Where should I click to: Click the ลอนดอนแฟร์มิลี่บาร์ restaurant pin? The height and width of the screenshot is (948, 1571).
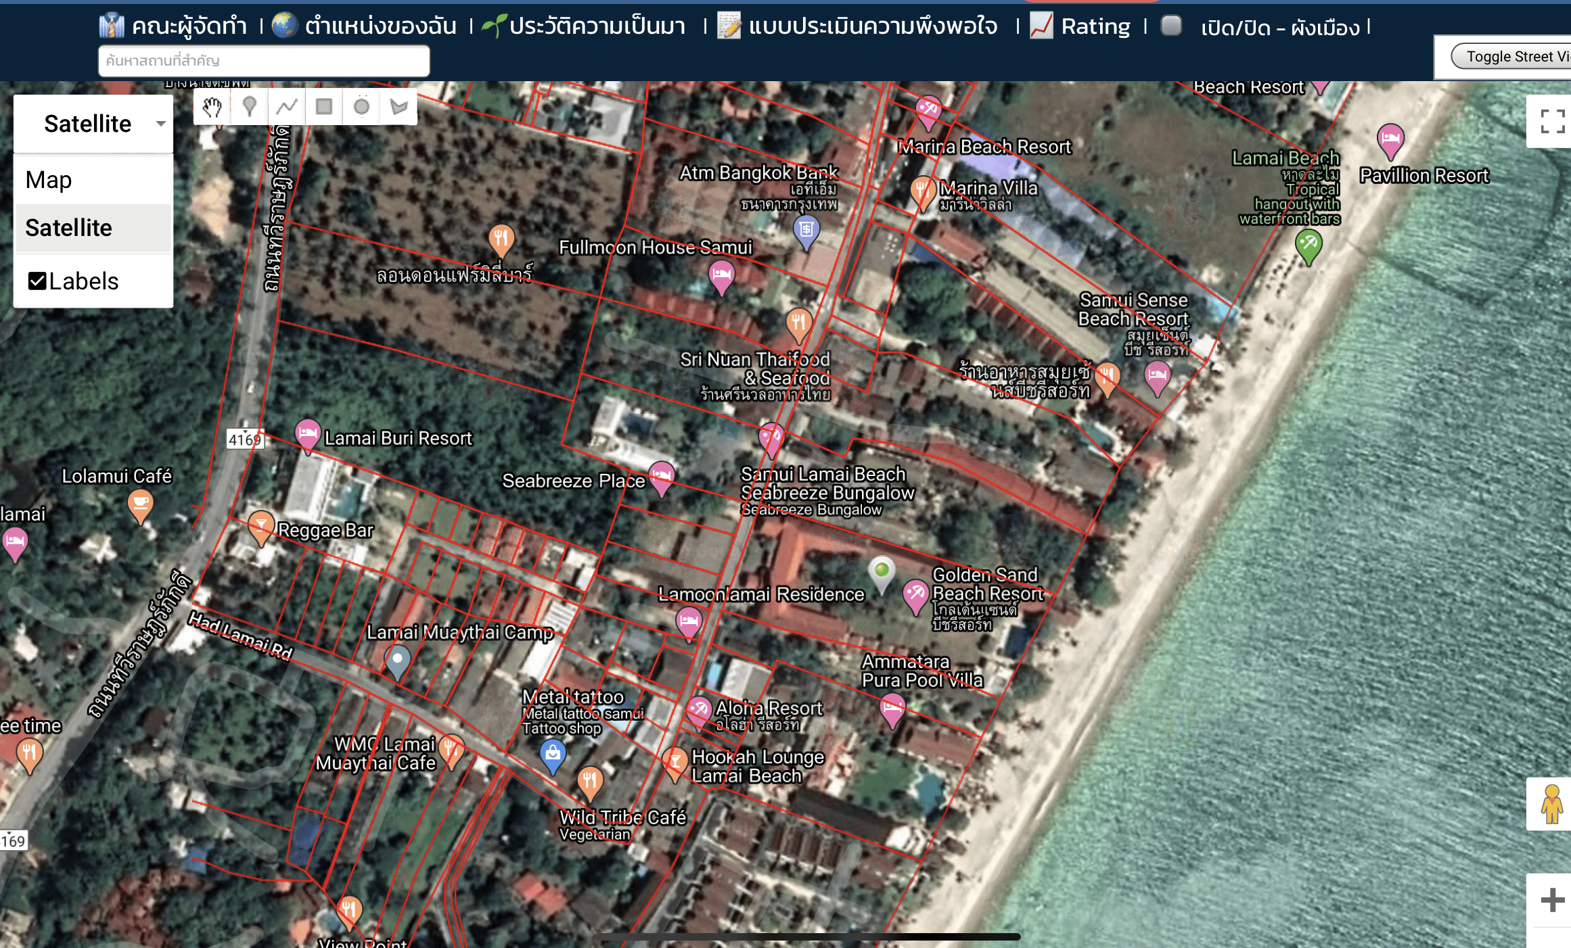point(501,241)
